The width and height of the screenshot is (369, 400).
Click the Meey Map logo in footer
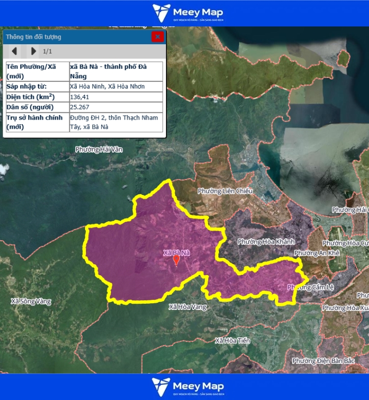[x=188, y=387]
